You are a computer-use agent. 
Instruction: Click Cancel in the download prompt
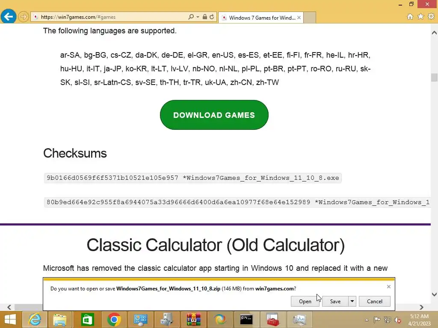pyautogui.click(x=375, y=301)
